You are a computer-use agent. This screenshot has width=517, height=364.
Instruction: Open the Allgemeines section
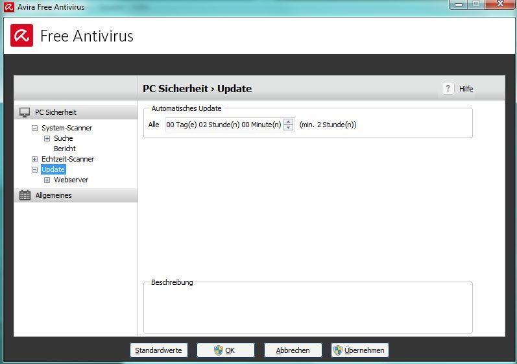tap(76, 195)
